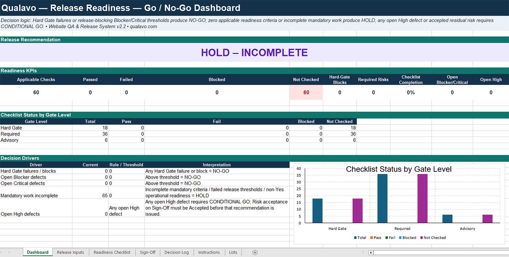Screen dimensions: 509x257
Task: Click Advisory total value 6
Action: tap(90, 140)
